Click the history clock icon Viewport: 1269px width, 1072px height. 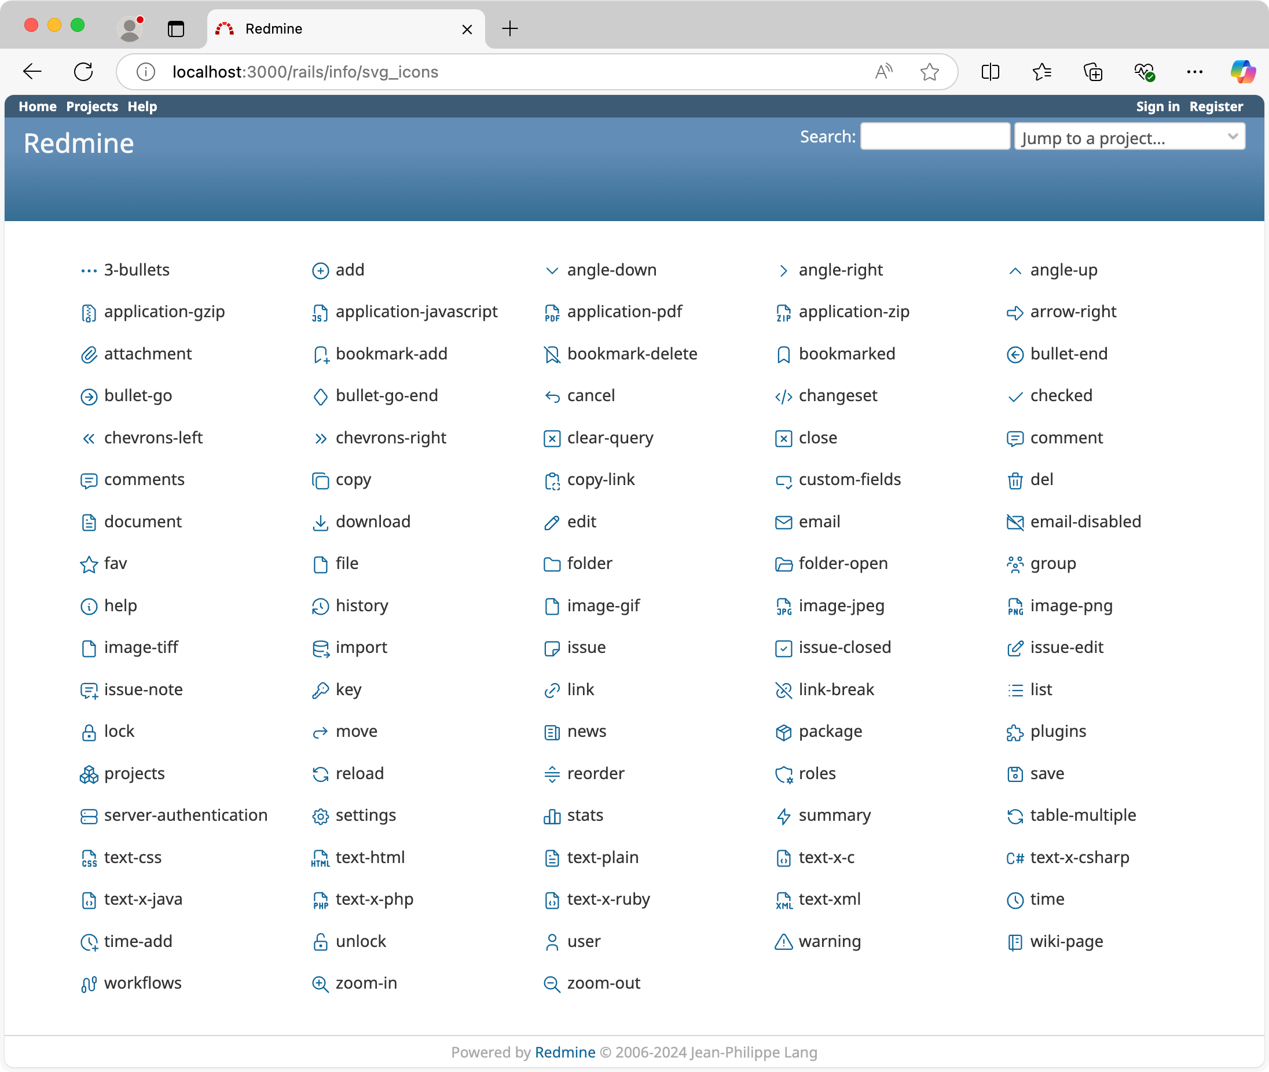[x=320, y=607]
